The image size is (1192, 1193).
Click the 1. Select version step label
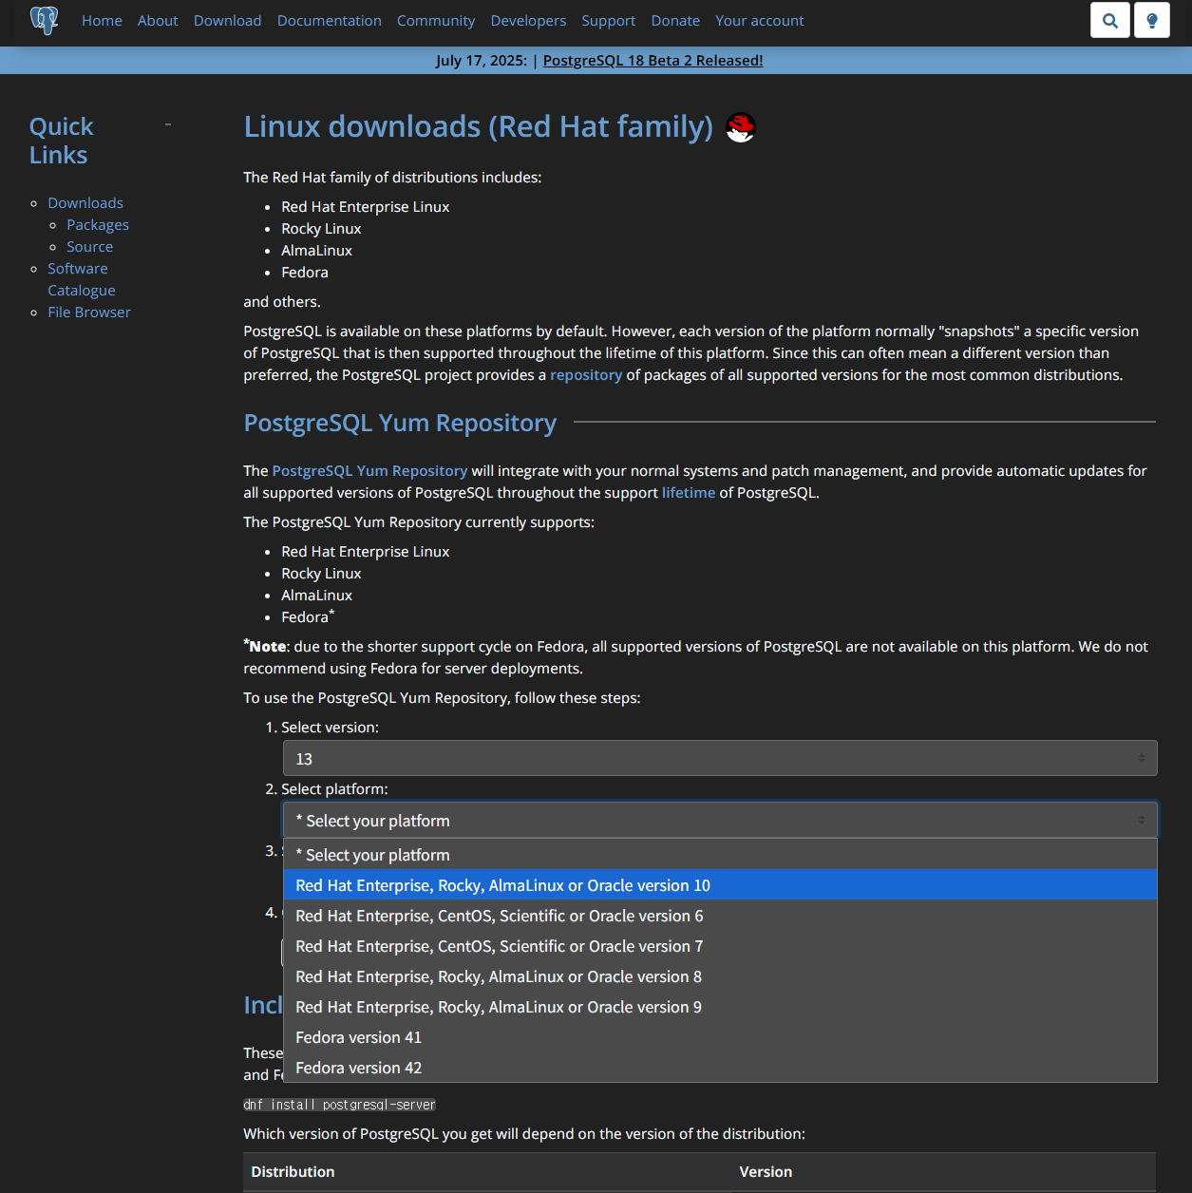click(x=322, y=727)
